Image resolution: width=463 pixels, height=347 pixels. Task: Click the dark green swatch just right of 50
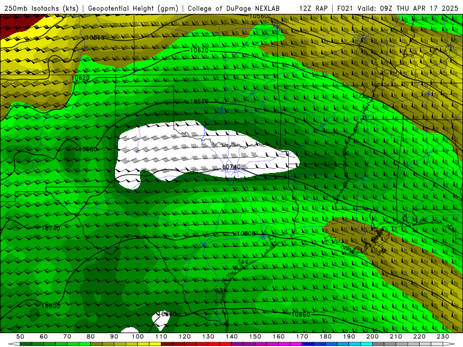[x=26, y=344]
